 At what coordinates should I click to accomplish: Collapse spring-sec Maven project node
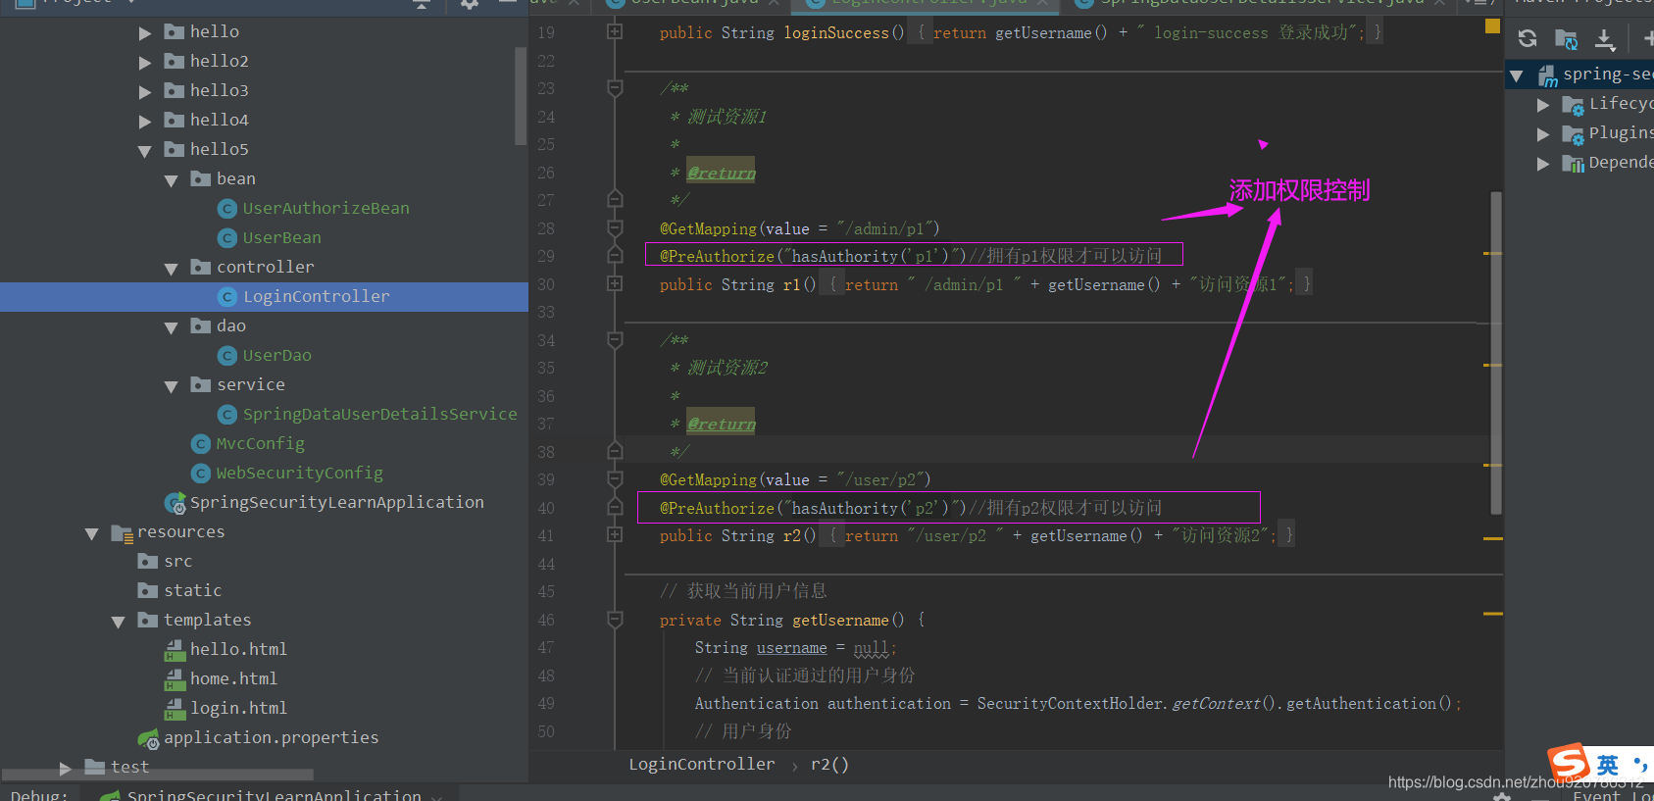point(1517,75)
